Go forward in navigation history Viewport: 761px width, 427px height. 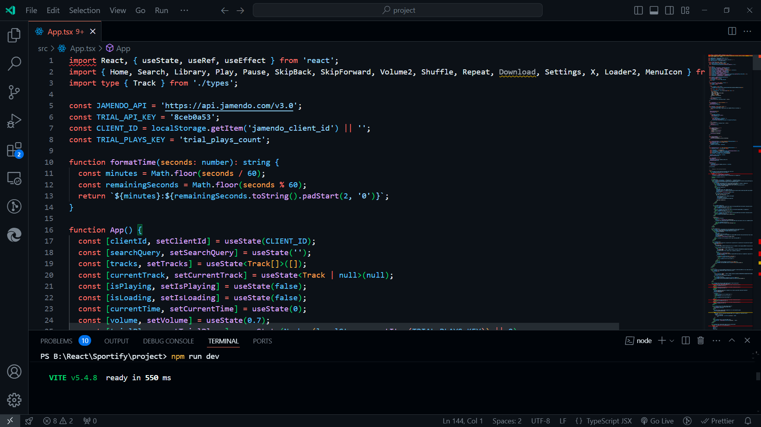pyautogui.click(x=240, y=10)
